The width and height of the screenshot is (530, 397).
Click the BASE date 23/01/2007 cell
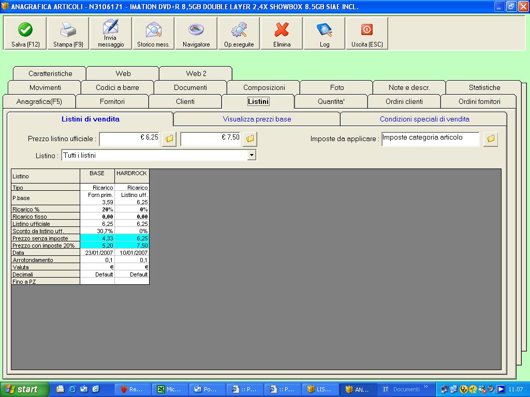(97, 253)
